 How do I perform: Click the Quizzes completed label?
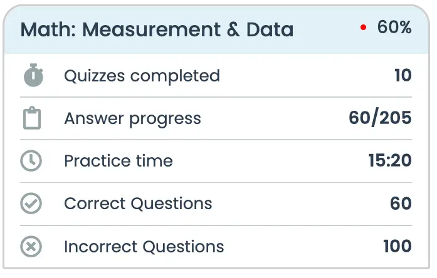coord(142,76)
